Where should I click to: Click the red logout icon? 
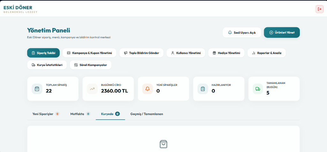point(319,9)
